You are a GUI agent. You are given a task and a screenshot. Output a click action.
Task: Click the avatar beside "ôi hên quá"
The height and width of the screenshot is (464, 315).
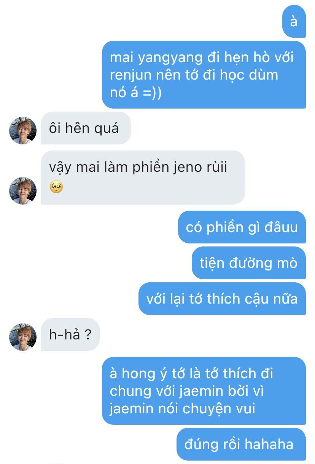[23, 131]
